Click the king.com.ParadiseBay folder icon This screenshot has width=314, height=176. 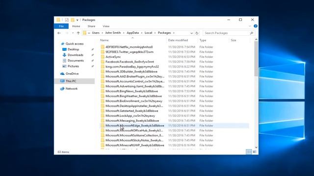(103, 66)
